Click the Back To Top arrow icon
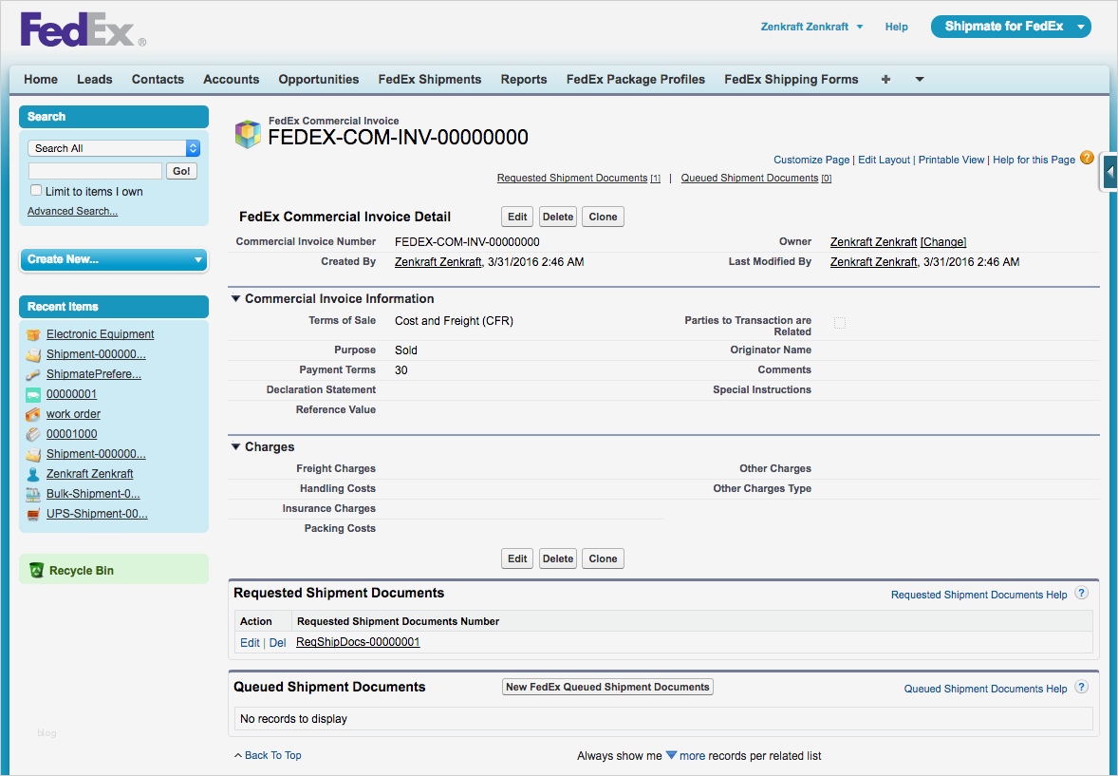Screen dimensions: 1118x776 point(238,755)
